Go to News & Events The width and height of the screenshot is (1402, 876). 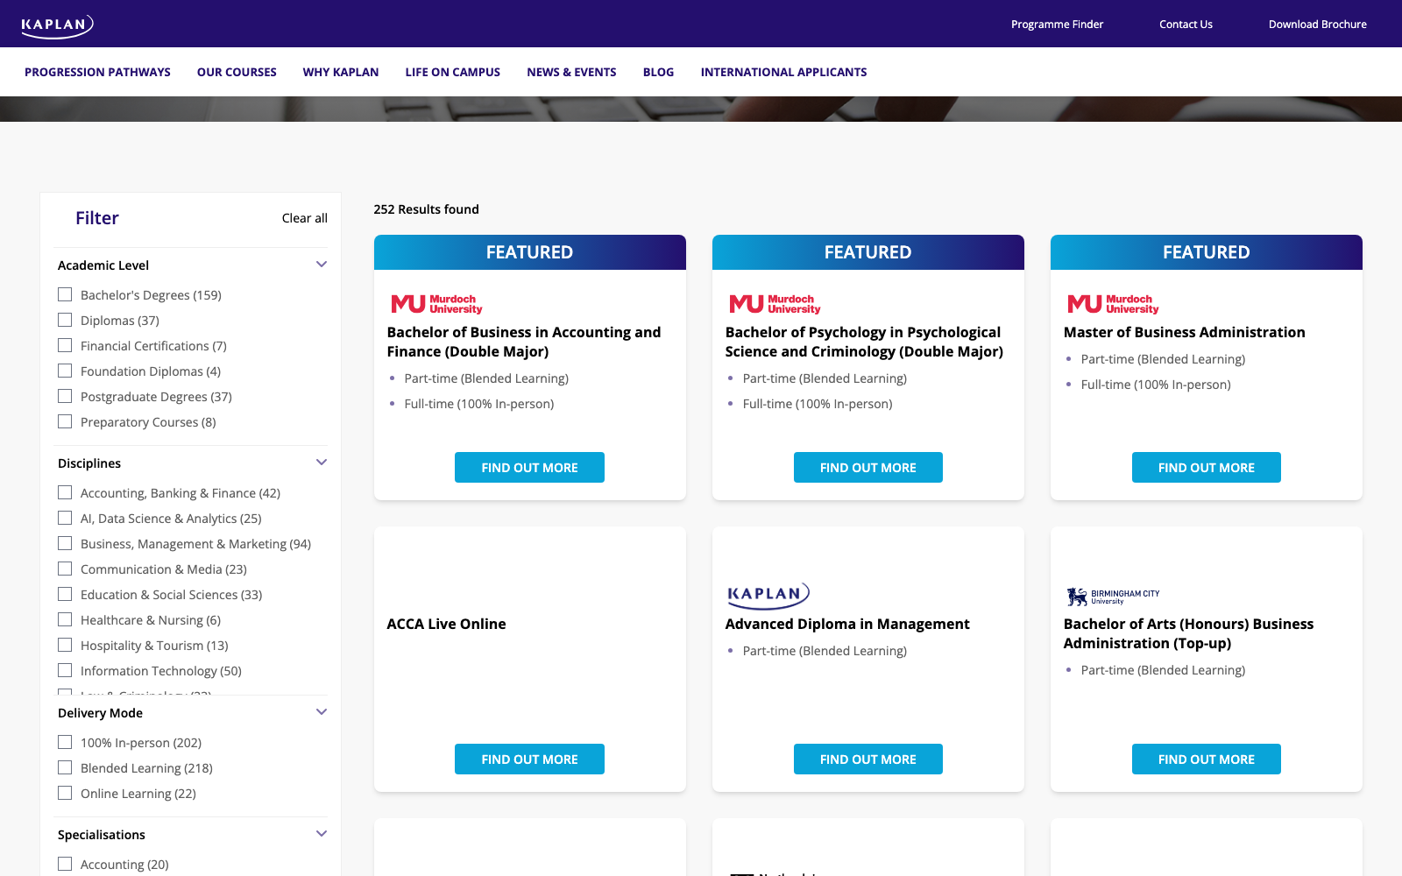(x=571, y=72)
